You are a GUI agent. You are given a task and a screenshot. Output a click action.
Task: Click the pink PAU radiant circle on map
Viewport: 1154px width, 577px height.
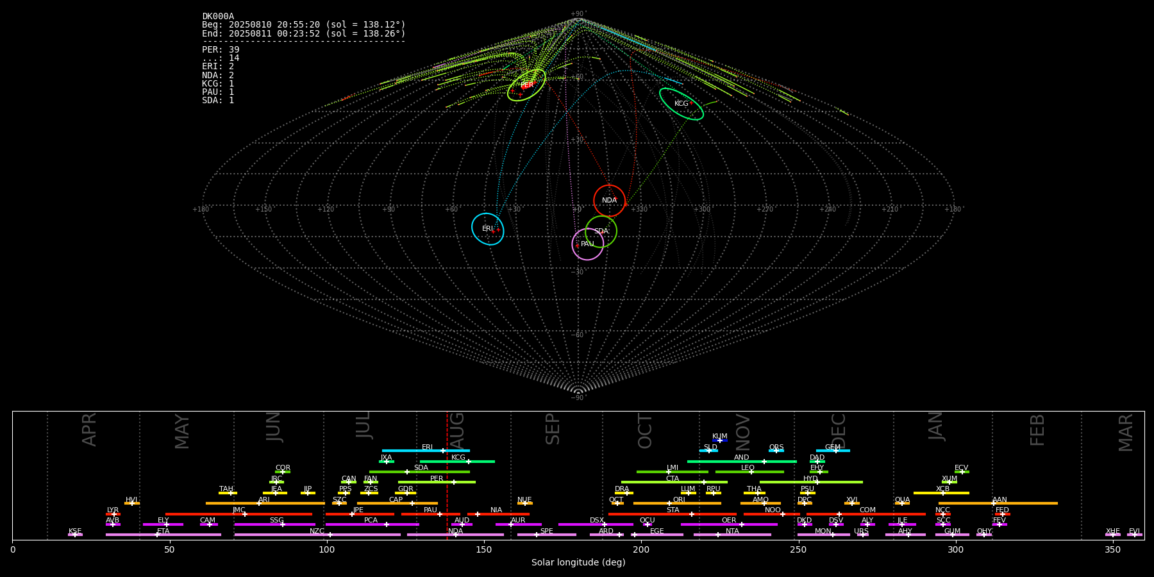[588, 244]
